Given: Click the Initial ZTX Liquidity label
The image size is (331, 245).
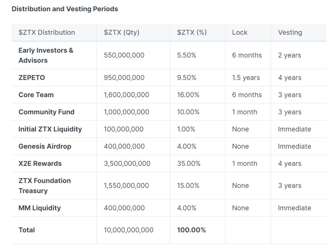Looking at the screenshot, I should tap(50, 129).
